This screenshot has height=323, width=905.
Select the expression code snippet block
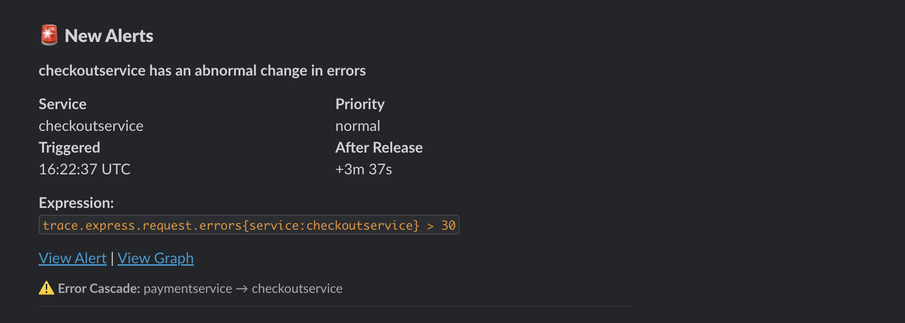click(x=248, y=225)
